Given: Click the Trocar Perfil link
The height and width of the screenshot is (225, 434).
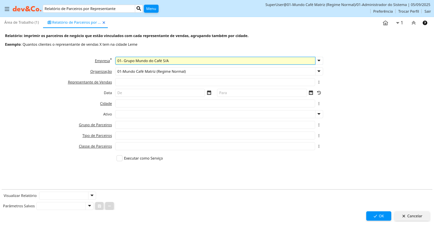Looking at the screenshot, I should click(408, 11).
